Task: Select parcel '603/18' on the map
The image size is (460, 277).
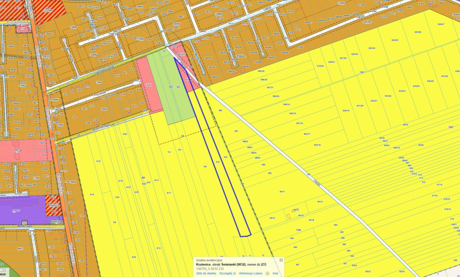Action: point(317,145)
